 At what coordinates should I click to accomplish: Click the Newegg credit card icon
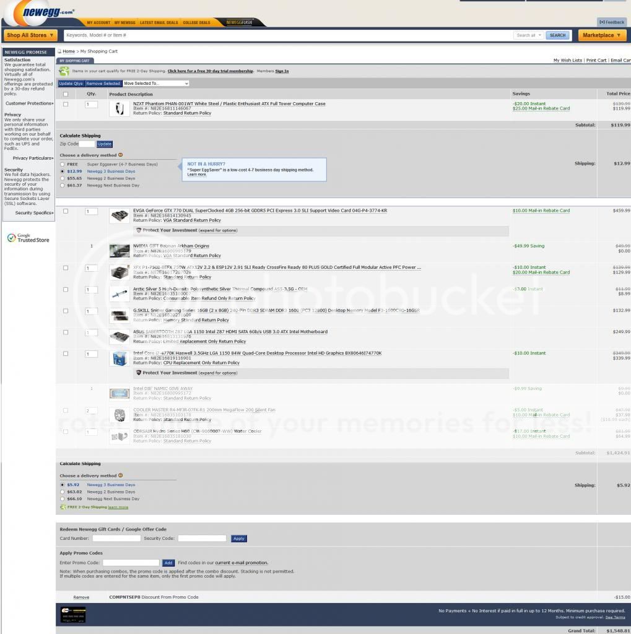tap(73, 615)
